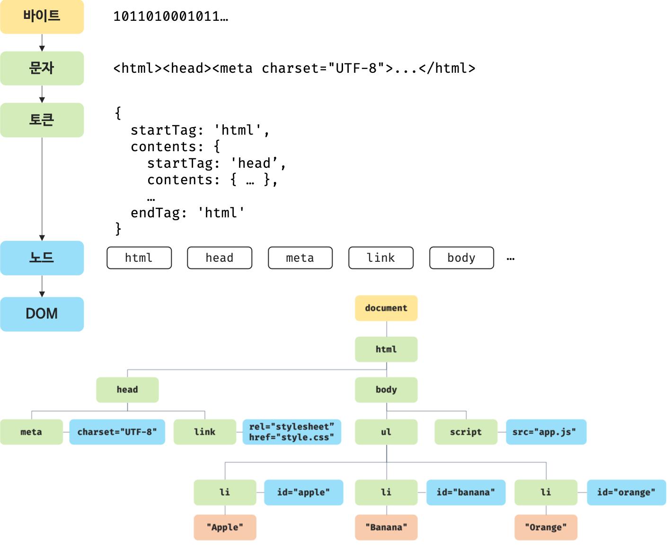The image size is (670, 550).
Task: Select the green script tree node
Action: click(466, 432)
